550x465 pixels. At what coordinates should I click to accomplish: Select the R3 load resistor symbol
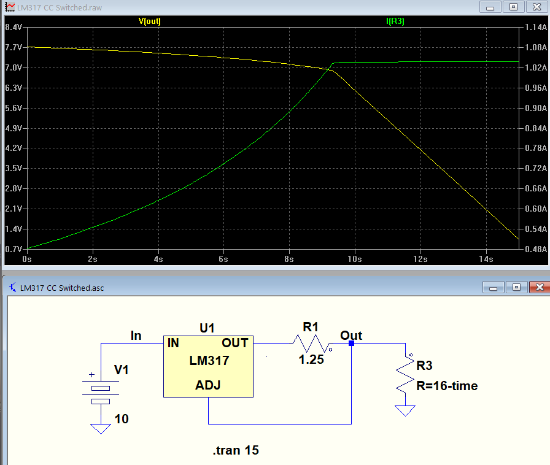(405, 373)
